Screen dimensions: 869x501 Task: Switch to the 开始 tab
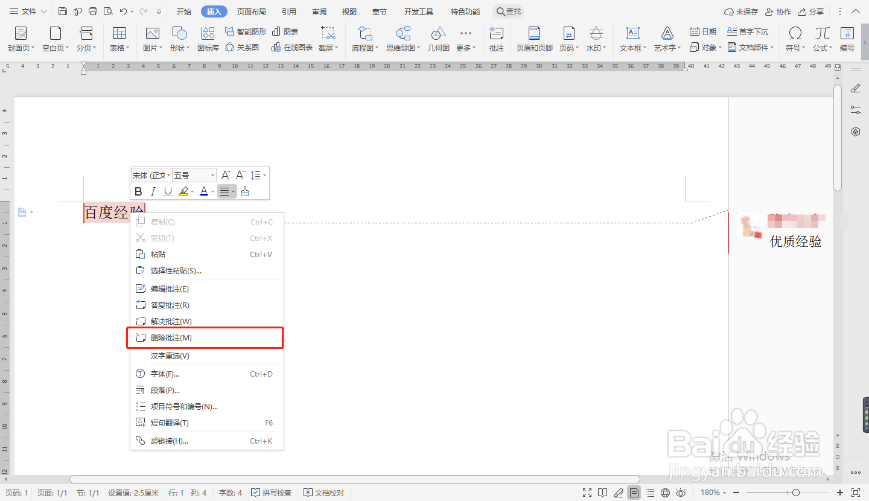pyautogui.click(x=184, y=11)
